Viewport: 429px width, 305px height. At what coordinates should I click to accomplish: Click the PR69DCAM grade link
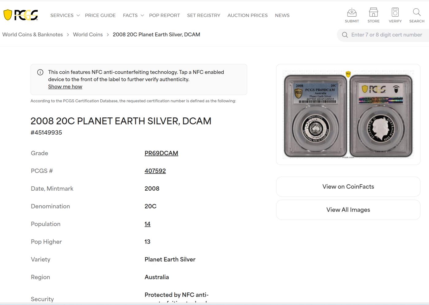click(x=161, y=153)
